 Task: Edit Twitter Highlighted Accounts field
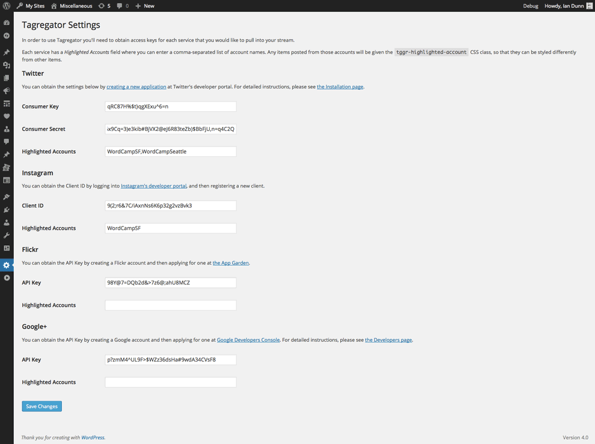171,151
